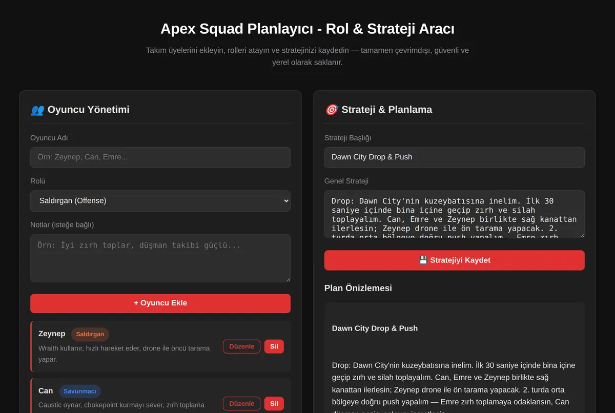Click the note starting Wraith kullanır on Zeynep's card

pyautogui.click(x=124, y=354)
